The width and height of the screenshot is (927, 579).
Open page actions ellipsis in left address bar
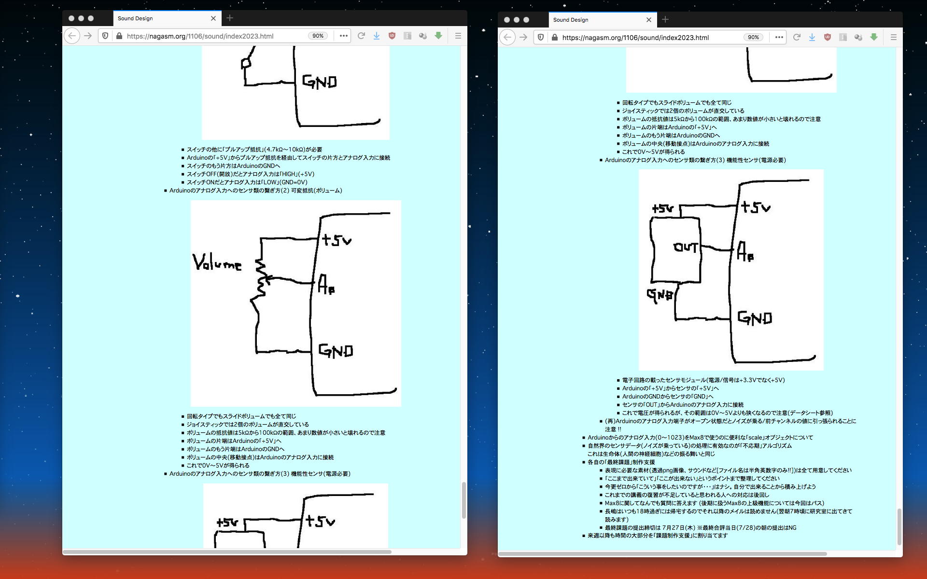(x=343, y=36)
